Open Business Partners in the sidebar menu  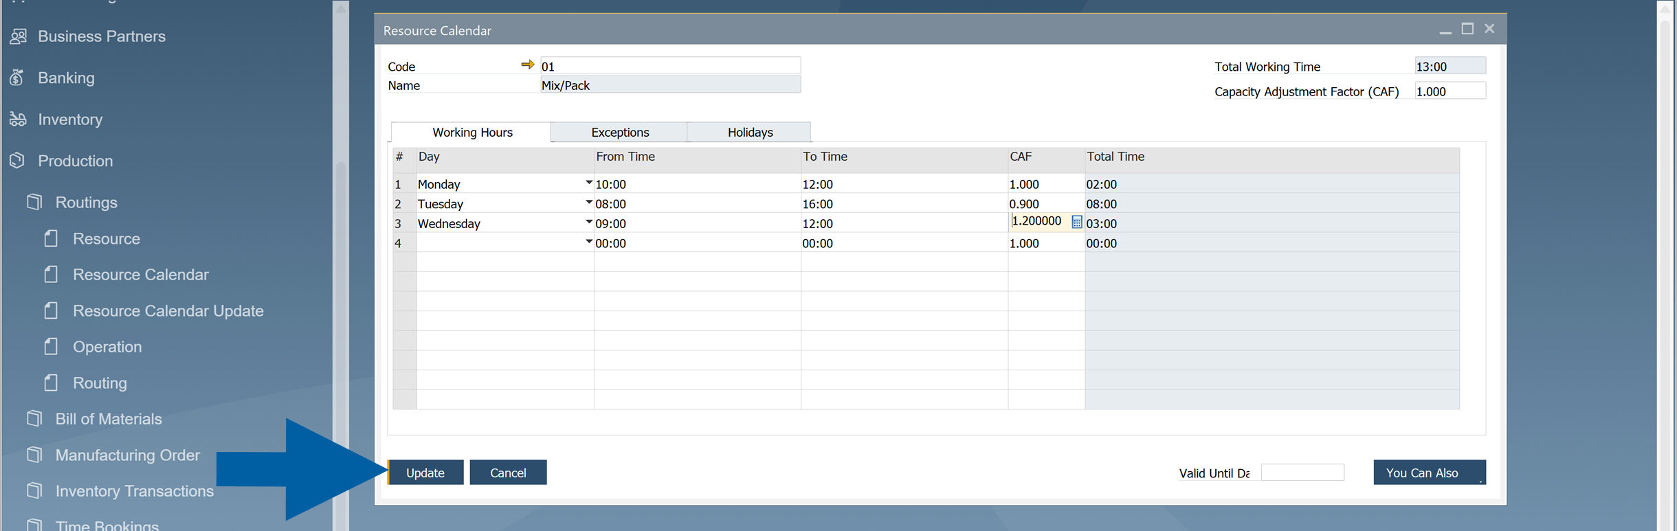[102, 36]
